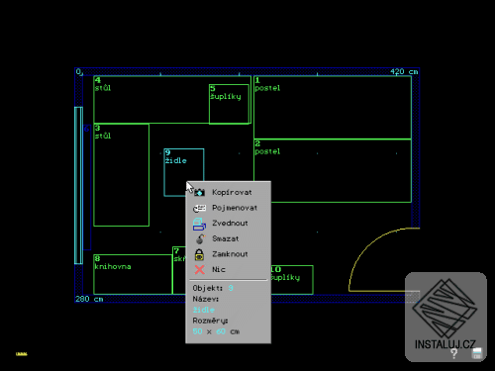This screenshot has width=495, height=371.
Task: Click the origin '0' ruler label
Action: coord(78,71)
